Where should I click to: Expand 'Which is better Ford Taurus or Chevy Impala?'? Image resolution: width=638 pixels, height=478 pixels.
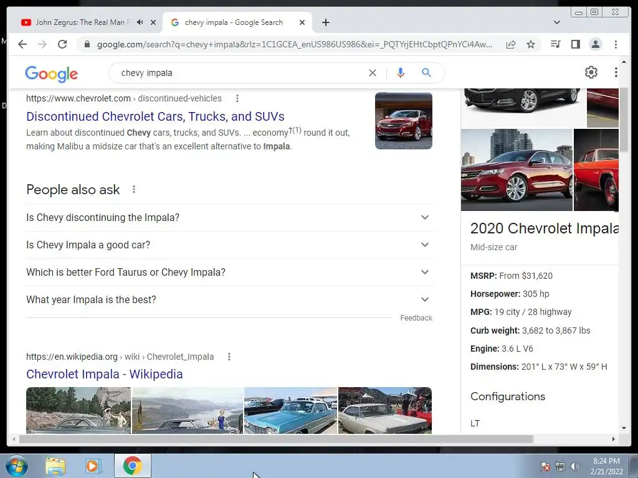229,272
